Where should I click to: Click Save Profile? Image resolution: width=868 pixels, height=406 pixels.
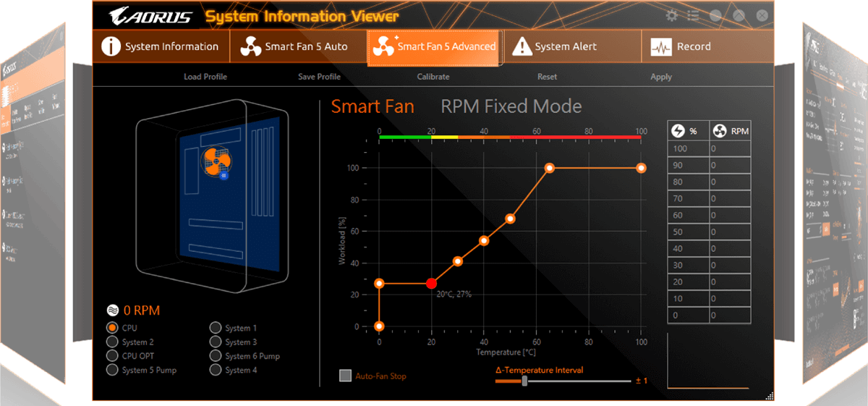319,77
